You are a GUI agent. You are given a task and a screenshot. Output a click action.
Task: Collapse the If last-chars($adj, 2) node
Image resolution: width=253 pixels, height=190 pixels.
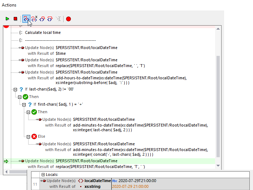[15, 89]
